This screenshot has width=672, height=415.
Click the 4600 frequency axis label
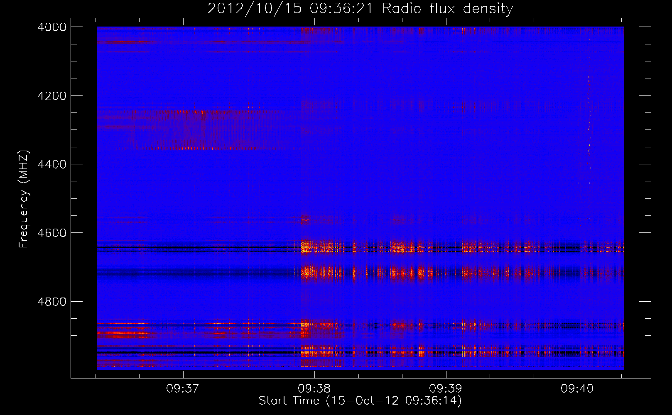tap(52, 233)
